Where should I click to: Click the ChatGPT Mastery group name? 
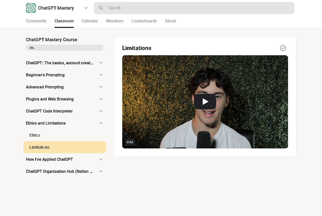click(56, 8)
